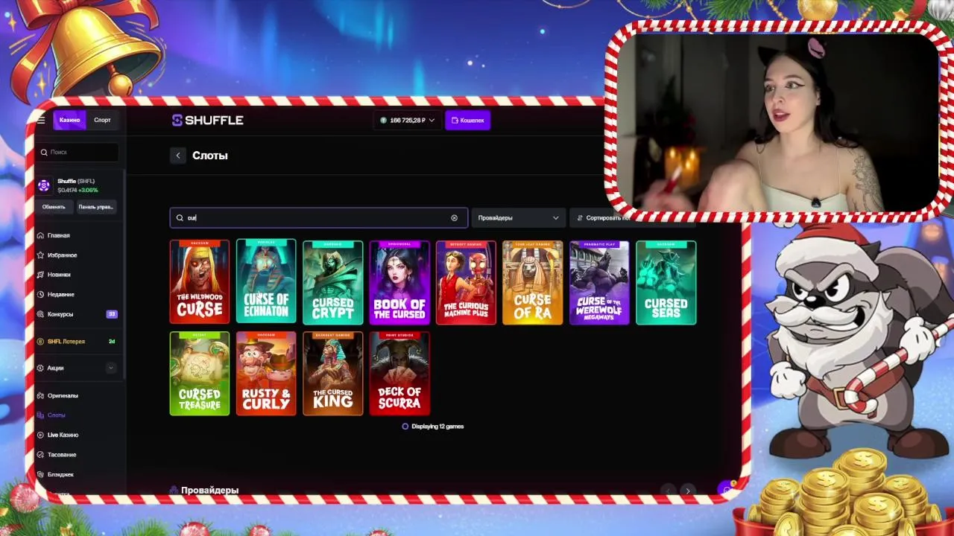Click the SHFL token coin icon
Image resolution: width=954 pixels, height=536 pixels.
44,185
